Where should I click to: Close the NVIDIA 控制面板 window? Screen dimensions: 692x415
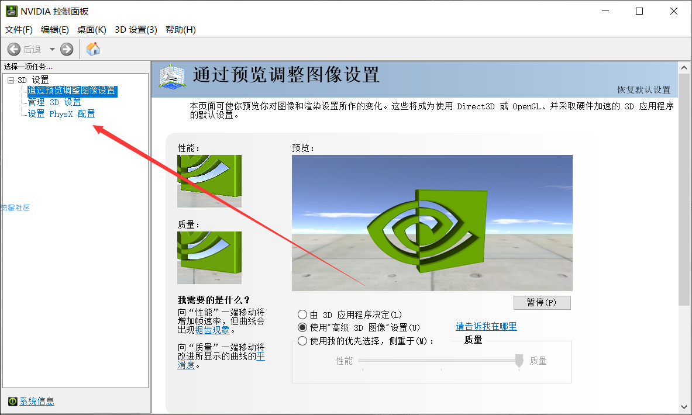(x=673, y=11)
